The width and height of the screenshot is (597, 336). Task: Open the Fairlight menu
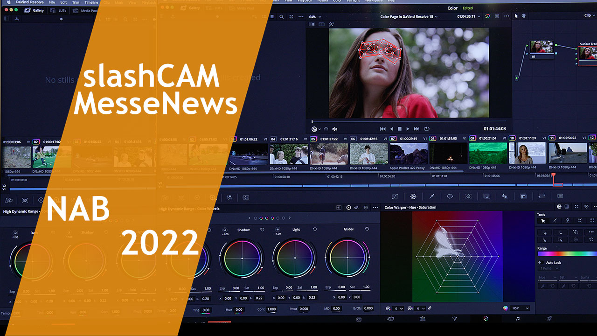point(354,1)
